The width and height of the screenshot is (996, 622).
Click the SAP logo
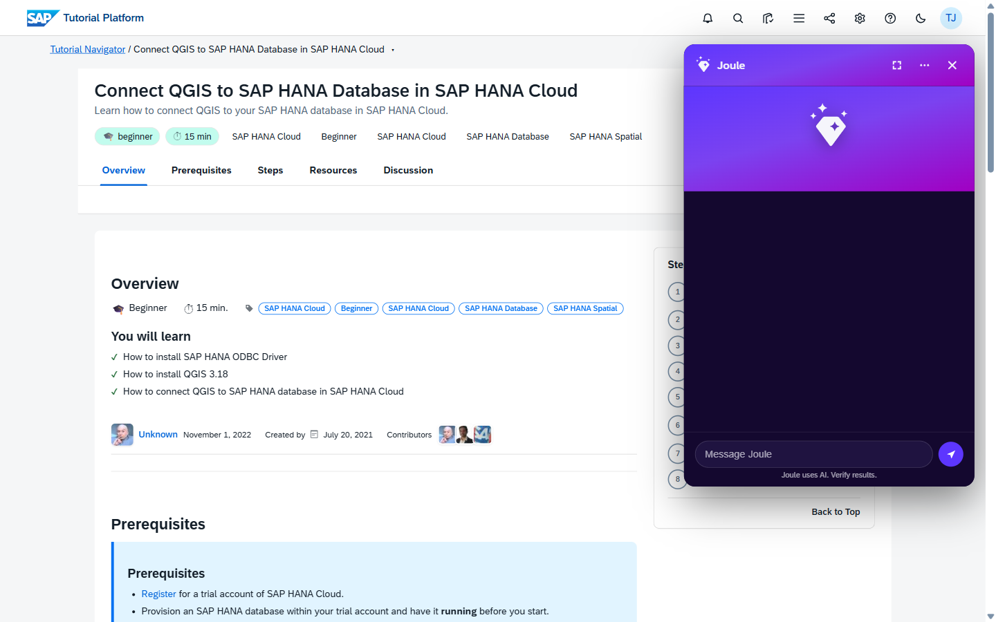[42, 18]
